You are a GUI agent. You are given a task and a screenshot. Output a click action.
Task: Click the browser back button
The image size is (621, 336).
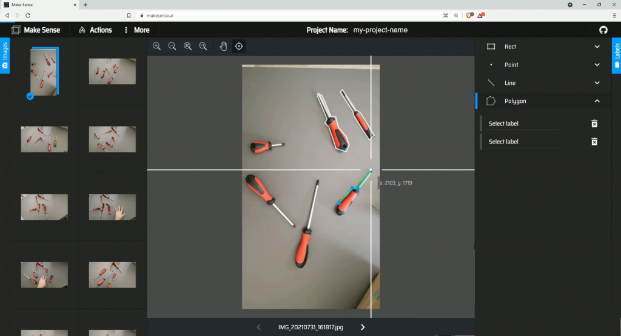click(7, 15)
